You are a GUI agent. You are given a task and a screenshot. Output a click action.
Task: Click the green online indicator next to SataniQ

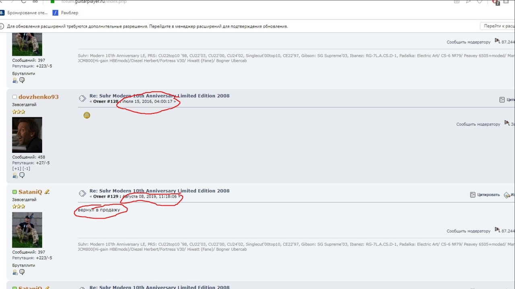(14, 192)
